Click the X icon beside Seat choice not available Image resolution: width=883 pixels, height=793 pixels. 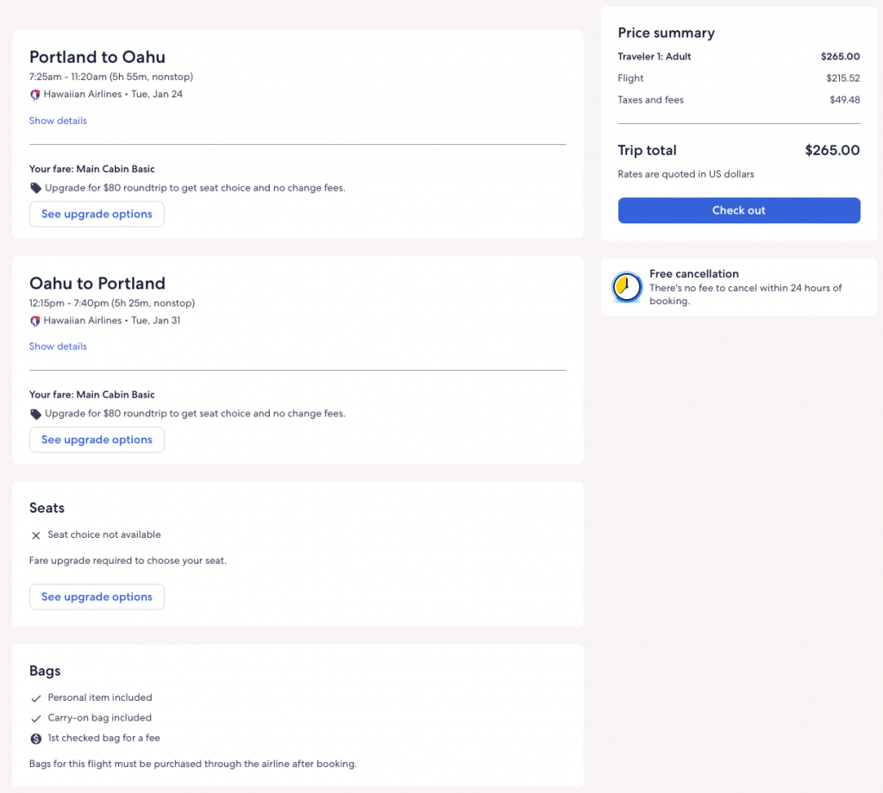pyautogui.click(x=36, y=535)
